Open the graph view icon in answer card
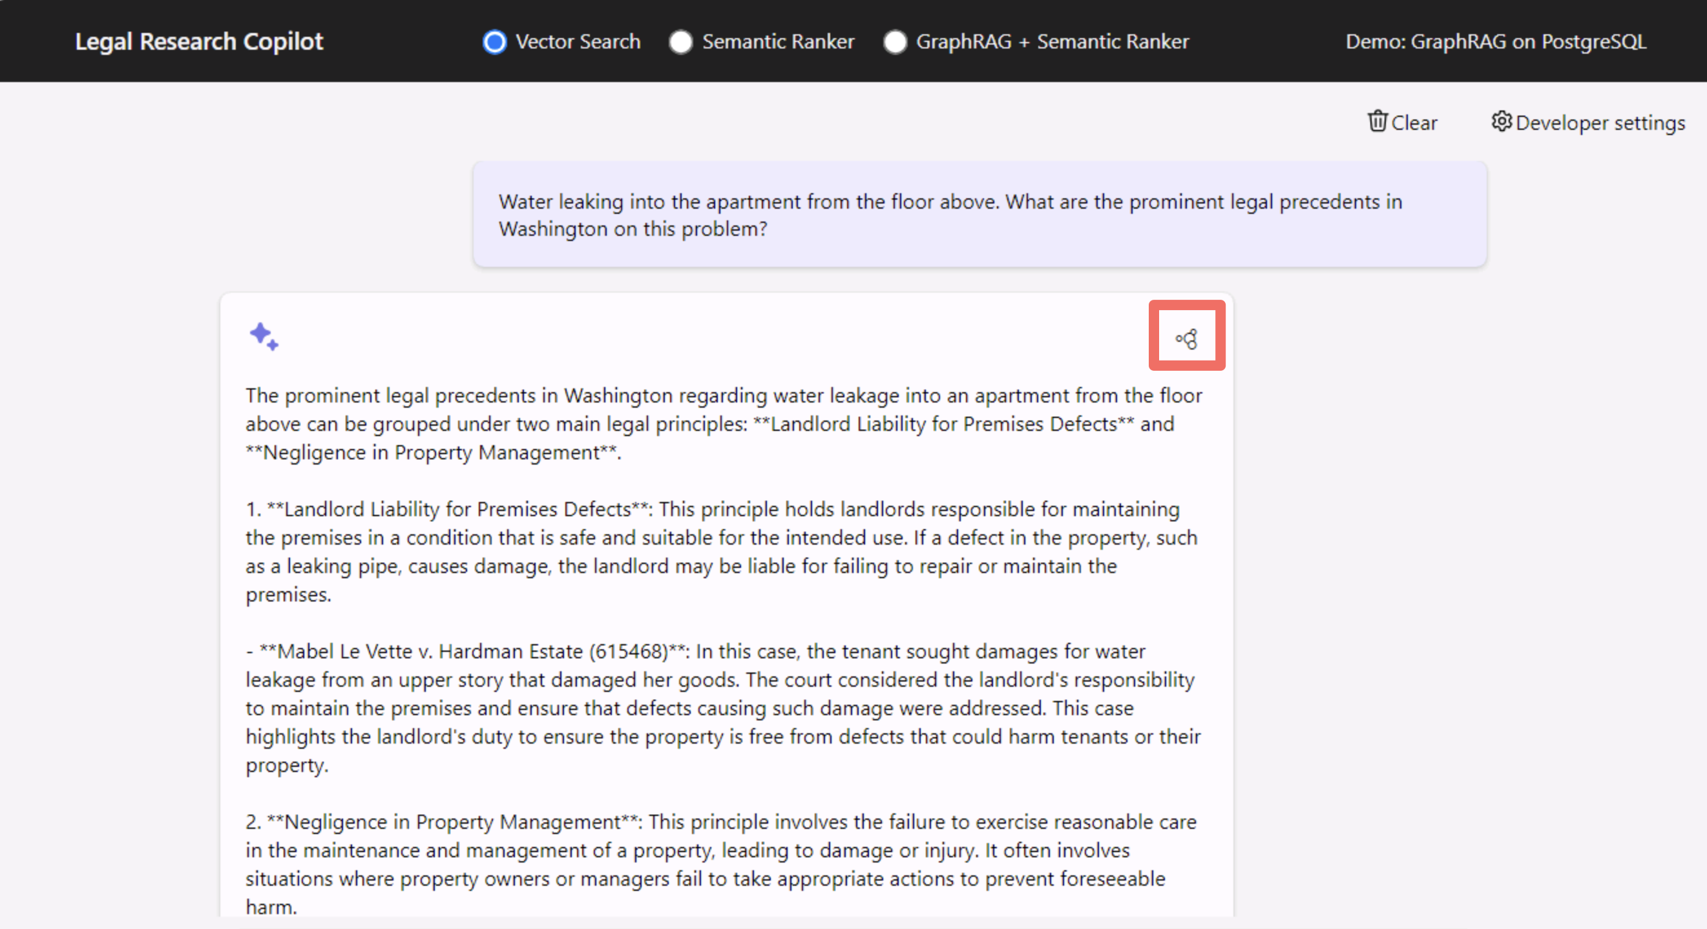1707x929 pixels. (x=1186, y=339)
